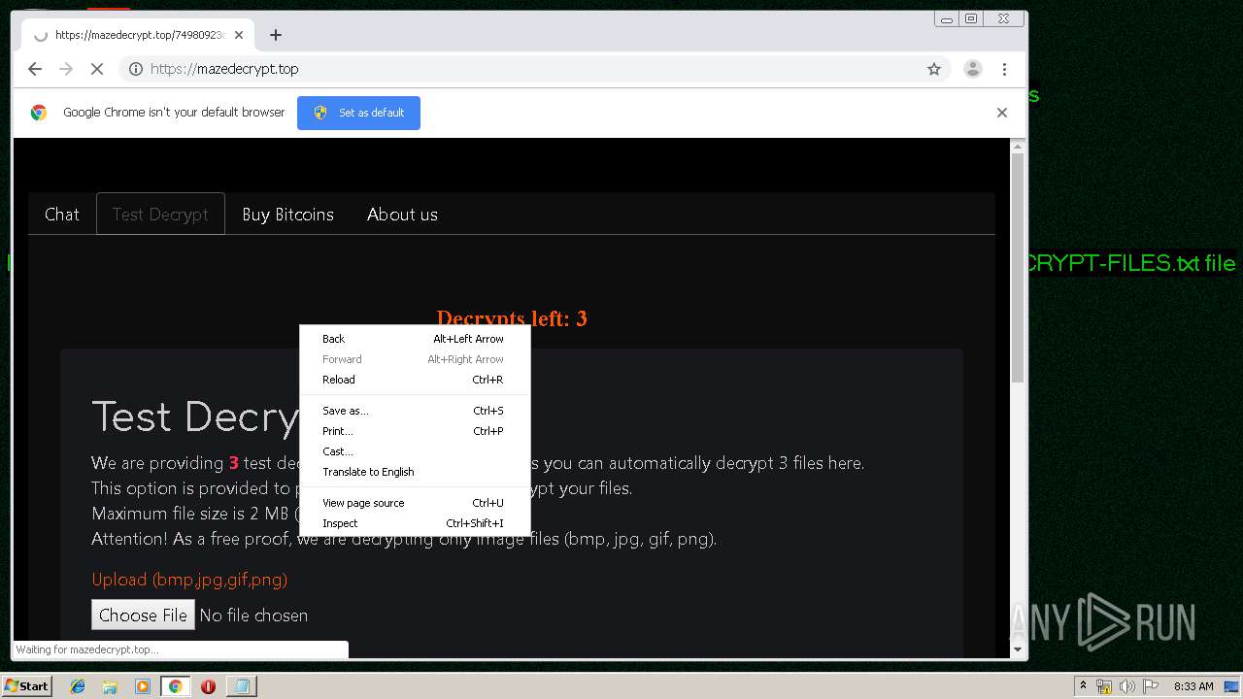Dismiss the default browser infobar
Image resolution: width=1243 pixels, height=699 pixels.
(x=1002, y=113)
